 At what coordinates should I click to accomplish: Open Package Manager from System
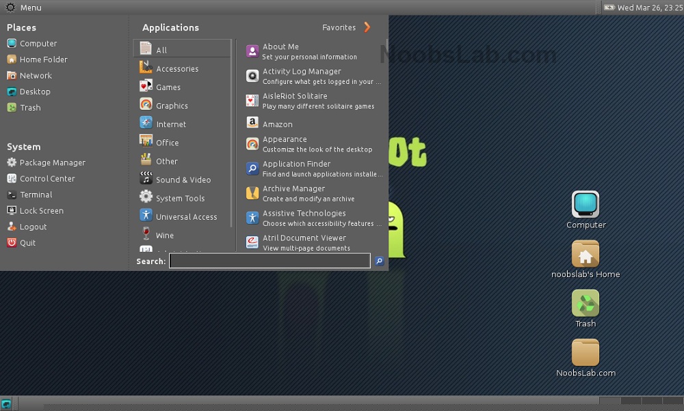click(x=52, y=162)
